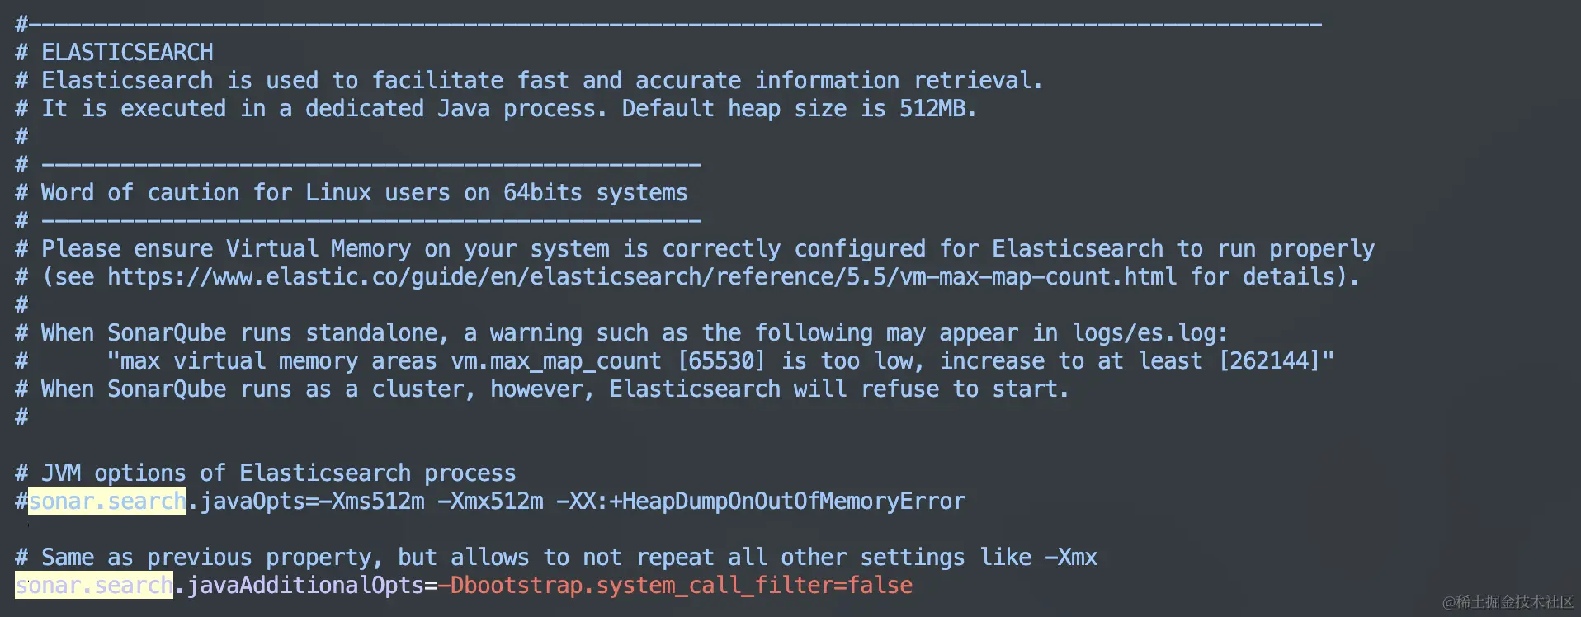Click the 512MB default heap size text

pos(937,108)
